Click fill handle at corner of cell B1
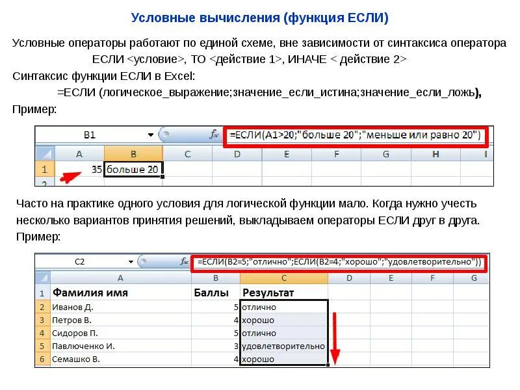 (162, 177)
